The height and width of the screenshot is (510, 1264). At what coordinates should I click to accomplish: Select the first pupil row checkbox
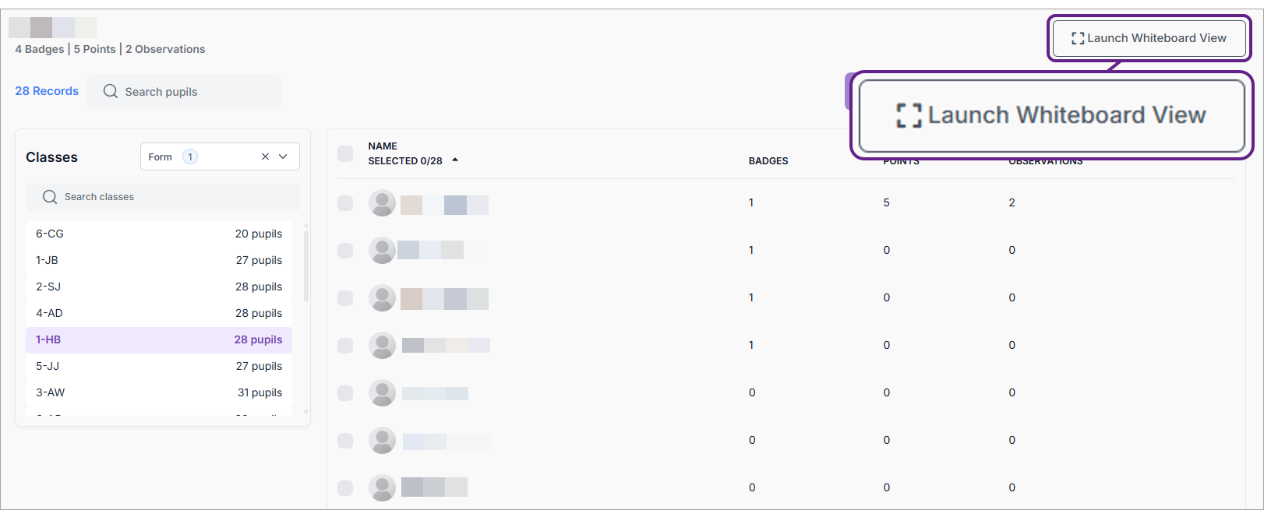(x=345, y=203)
